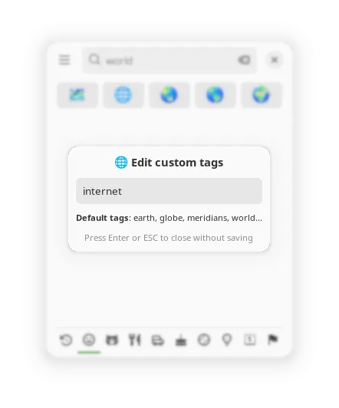Screen dimensions: 339x408
Task: Click the search magnifier icon
Action: pos(94,60)
